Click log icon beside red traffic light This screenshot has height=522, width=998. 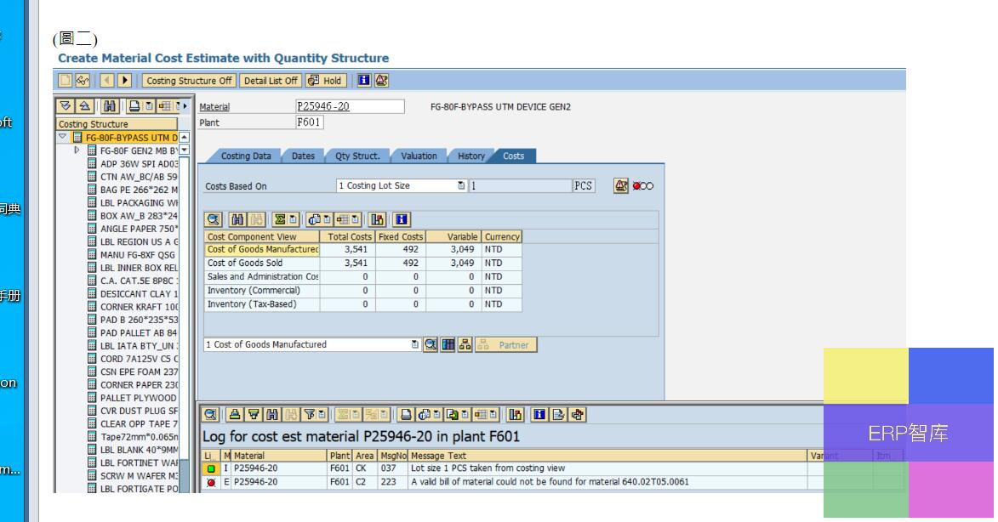coord(621,185)
